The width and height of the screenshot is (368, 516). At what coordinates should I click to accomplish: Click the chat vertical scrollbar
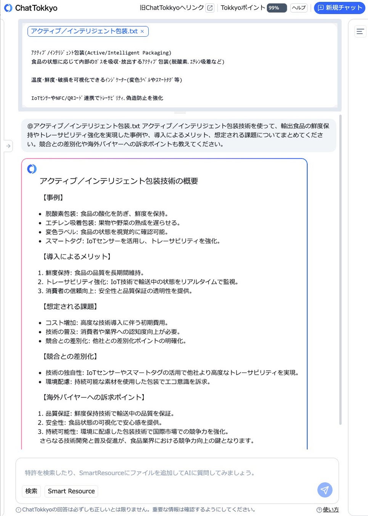340,269
